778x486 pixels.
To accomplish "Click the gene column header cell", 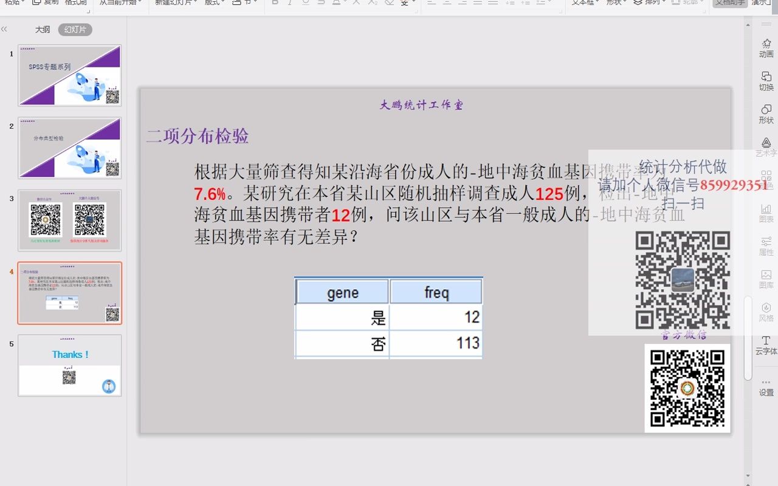I will 342,292.
